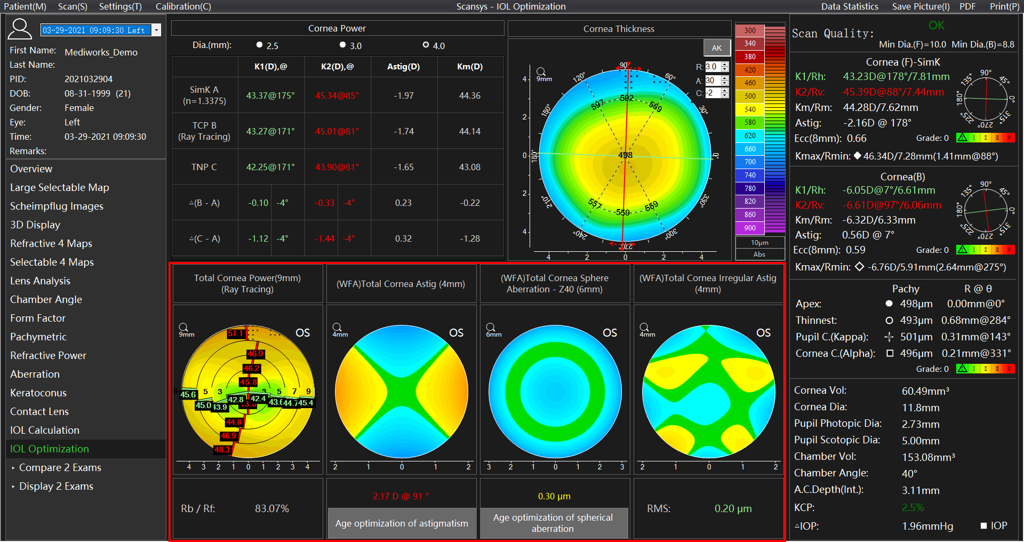The width and height of the screenshot is (1024, 542).
Task: Open Data Statistics
Action: tap(850, 6)
